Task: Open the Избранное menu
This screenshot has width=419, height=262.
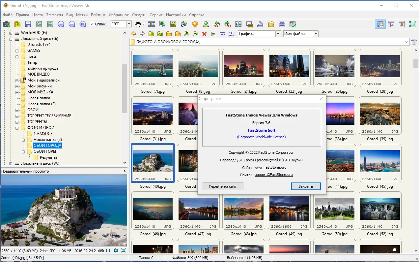Action: pyautogui.click(x=119, y=15)
